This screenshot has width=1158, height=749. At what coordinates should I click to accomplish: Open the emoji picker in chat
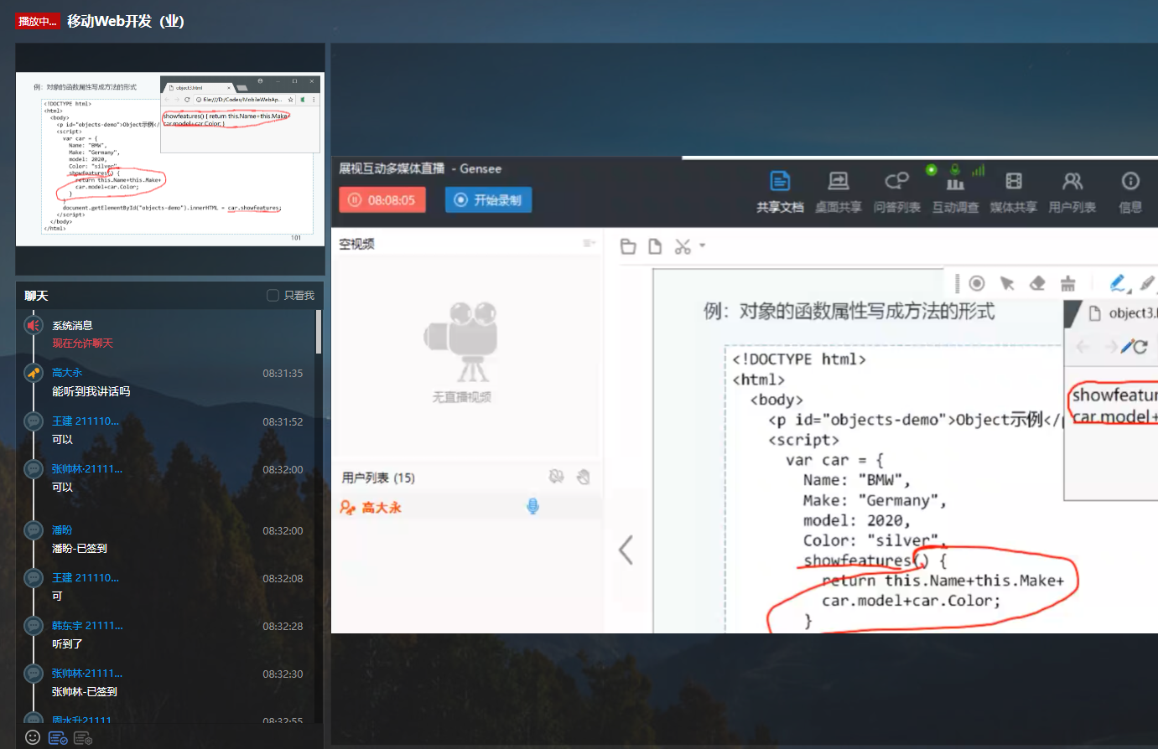click(33, 737)
